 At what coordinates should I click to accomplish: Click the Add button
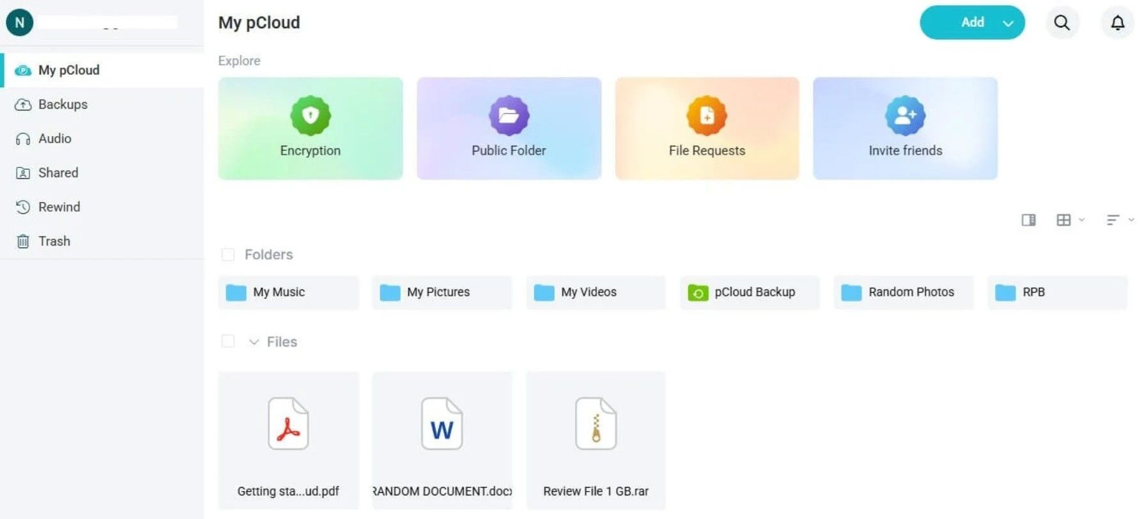[x=972, y=23]
